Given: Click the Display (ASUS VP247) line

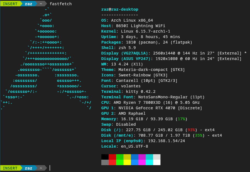Looking at the screenshot, I should coord(171,59).
